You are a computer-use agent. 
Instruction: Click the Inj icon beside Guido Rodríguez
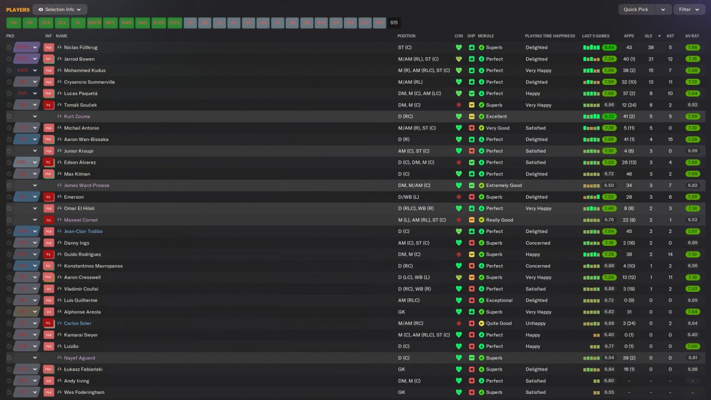click(x=49, y=255)
